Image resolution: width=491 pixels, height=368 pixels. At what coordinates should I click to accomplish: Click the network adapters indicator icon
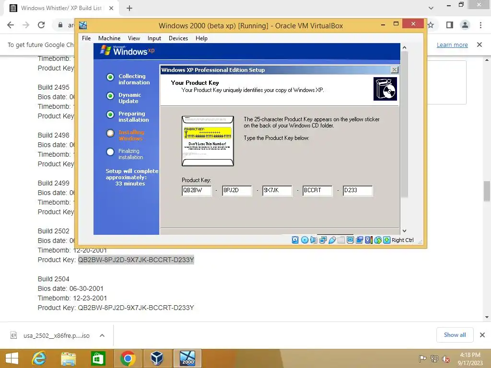point(323,240)
